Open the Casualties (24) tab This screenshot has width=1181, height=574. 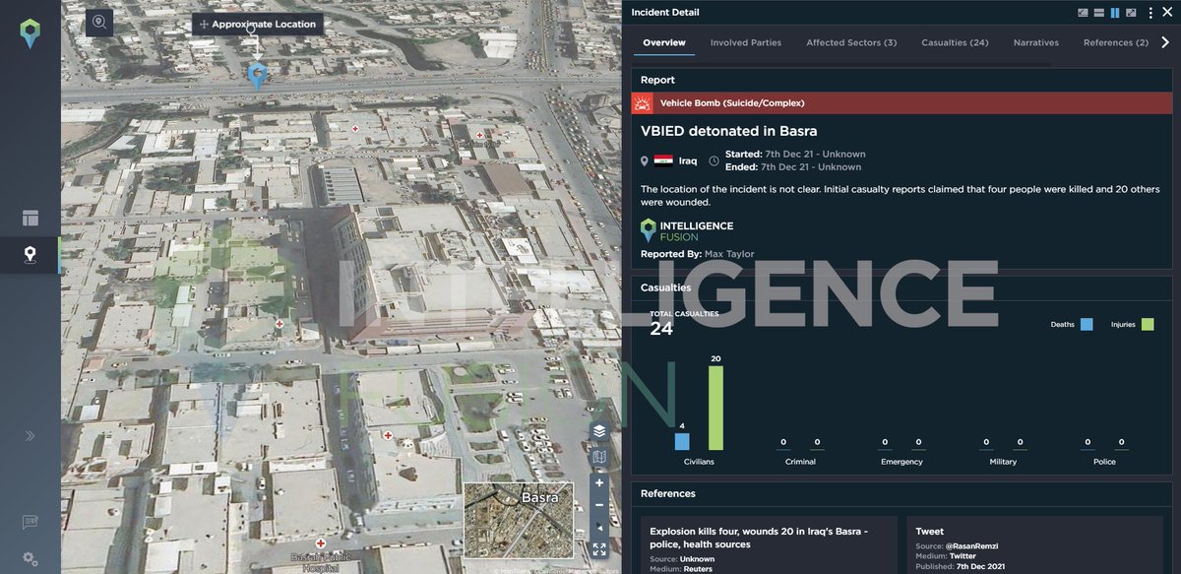955,42
